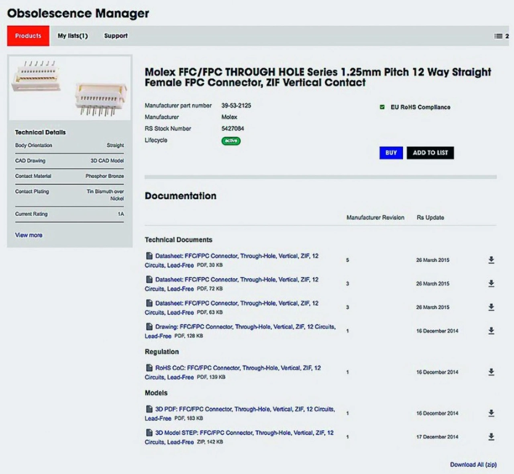This screenshot has width=514, height=474.
Task: Click the Current Rating 1A value
Action: pyautogui.click(x=121, y=214)
